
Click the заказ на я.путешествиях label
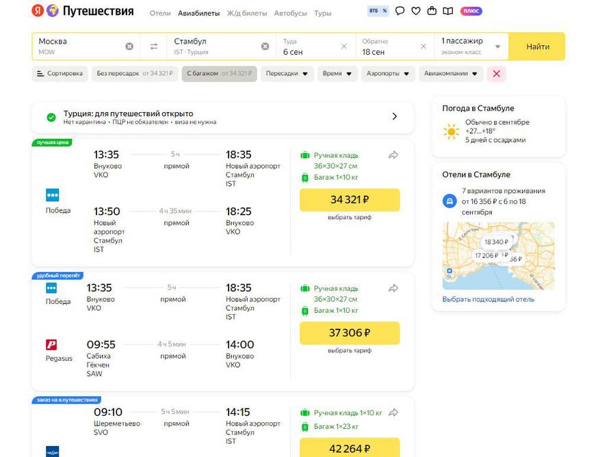click(x=67, y=400)
